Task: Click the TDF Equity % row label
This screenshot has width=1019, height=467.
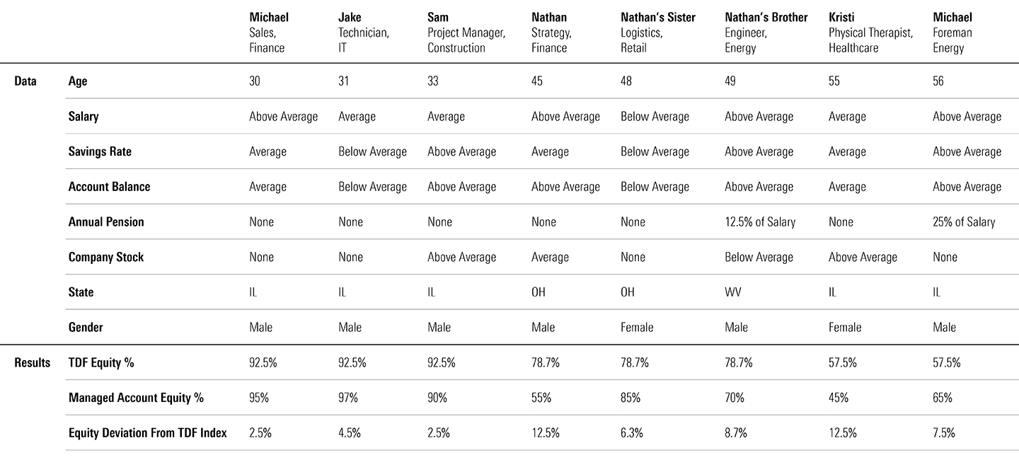Action: tap(101, 362)
